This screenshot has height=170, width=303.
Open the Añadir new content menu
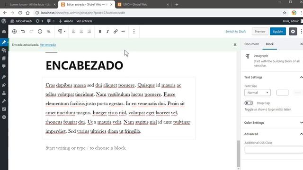pos(66,21)
